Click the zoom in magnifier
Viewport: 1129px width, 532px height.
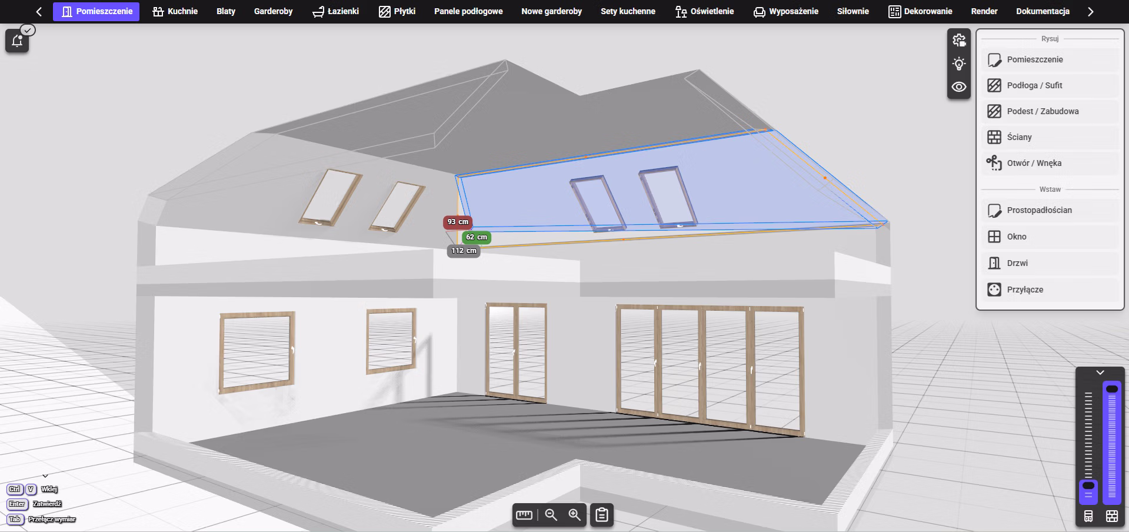[x=575, y=515]
